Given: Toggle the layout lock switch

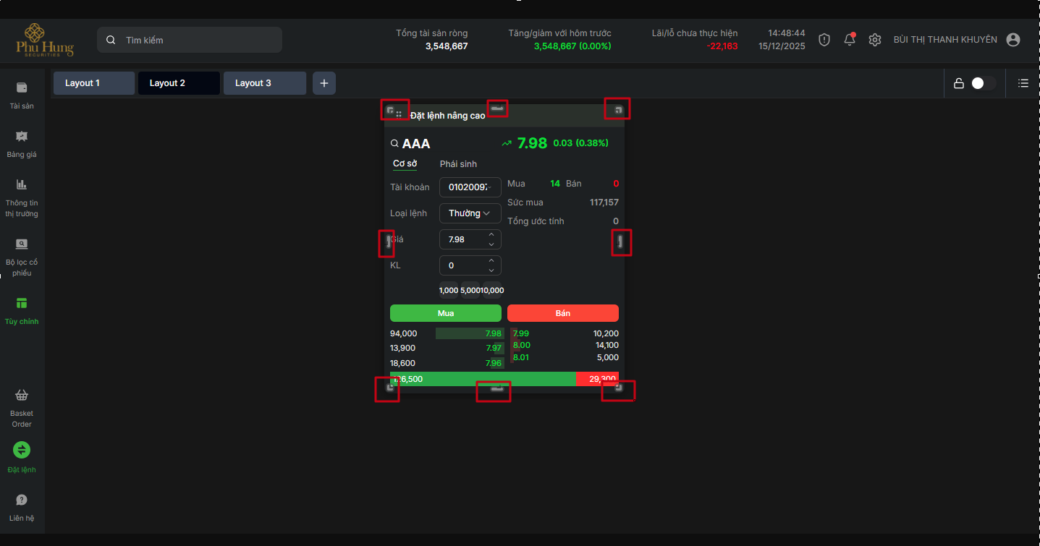Looking at the screenshot, I should click(983, 83).
